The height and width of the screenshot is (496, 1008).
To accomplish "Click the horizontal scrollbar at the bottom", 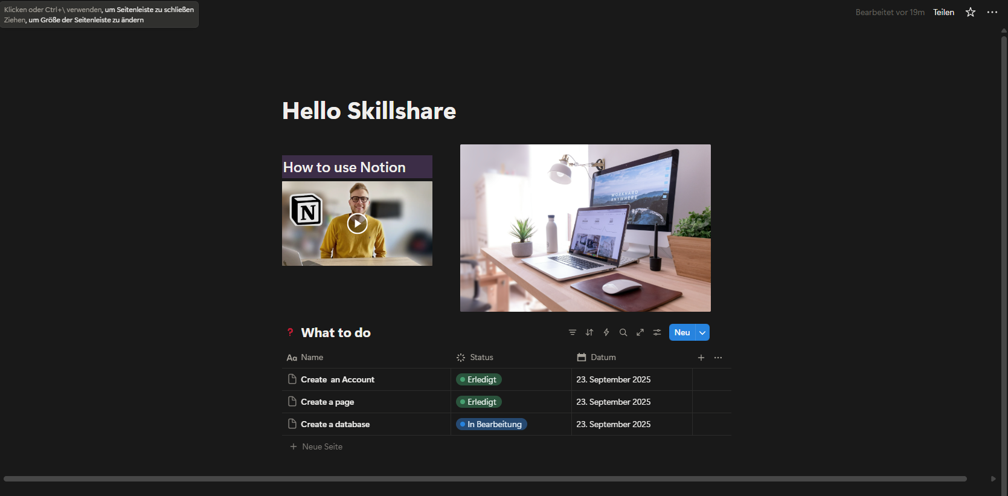I will pyautogui.click(x=485, y=478).
